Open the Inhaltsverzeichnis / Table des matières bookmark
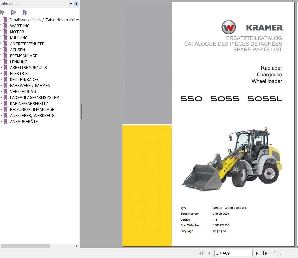The image size is (298, 258). [44, 20]
